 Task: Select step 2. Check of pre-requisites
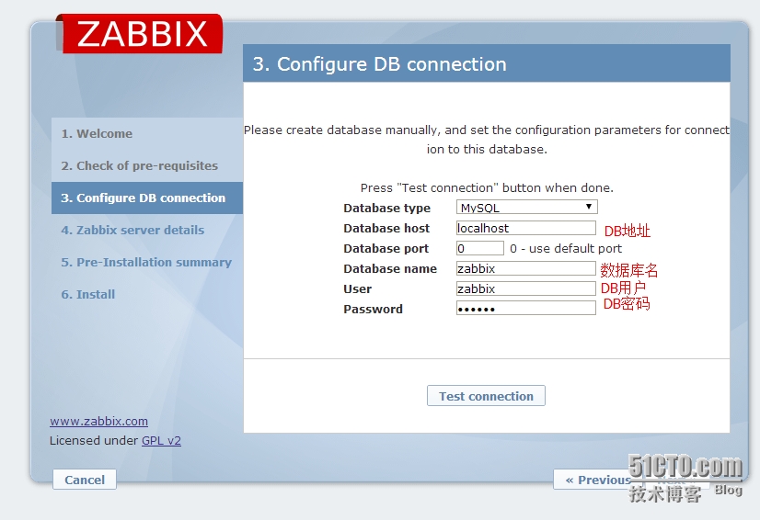[147, 165]
